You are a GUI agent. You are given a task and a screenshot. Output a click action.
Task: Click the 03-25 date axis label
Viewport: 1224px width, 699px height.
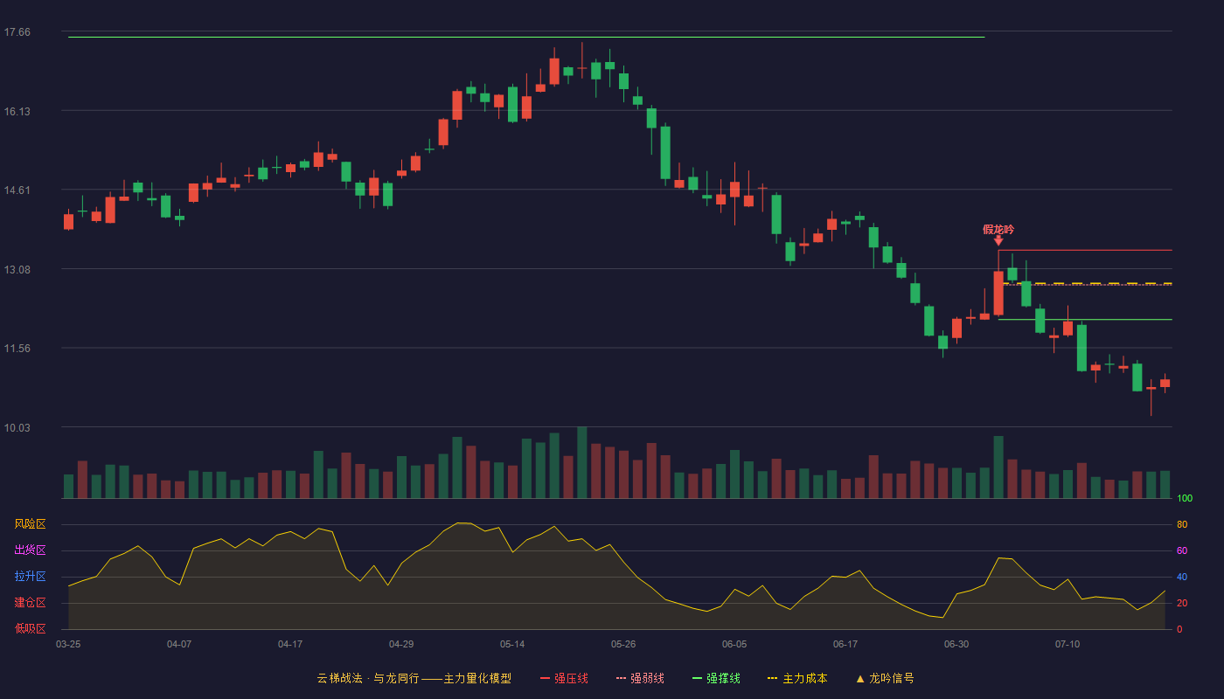[68, 644]
